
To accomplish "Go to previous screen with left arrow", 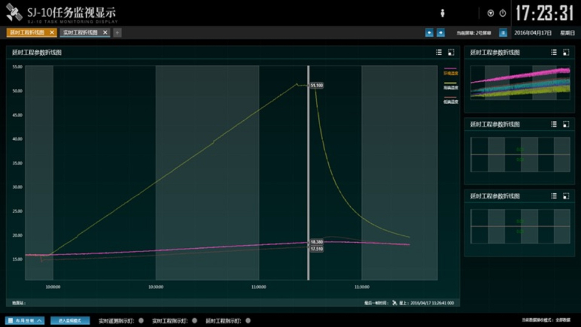I will (x=430, y=33).
